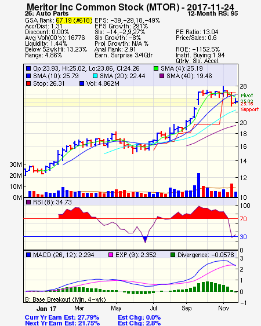Click the tallest blue volume bar in September
Screen dimensions: 261x326
tap(198, 185)
